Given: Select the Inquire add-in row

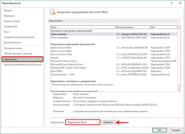Looking at the screenshot, I should (114, 58).
